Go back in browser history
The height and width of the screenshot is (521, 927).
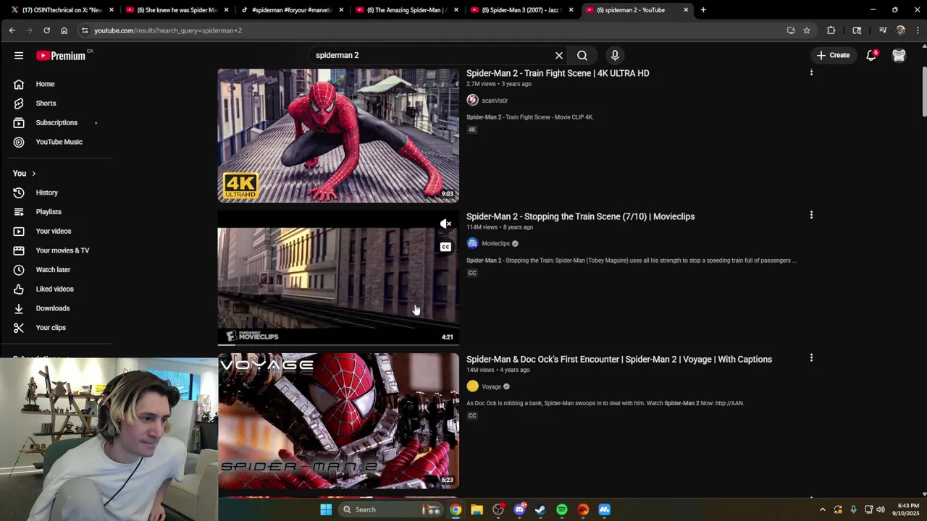pos(12,30)
